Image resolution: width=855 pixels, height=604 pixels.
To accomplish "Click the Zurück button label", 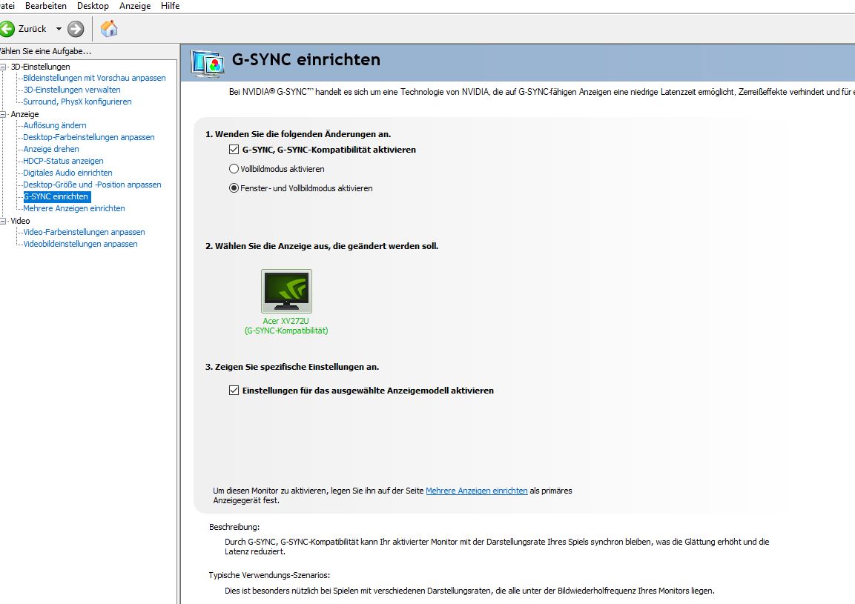I will coord(33,29).
